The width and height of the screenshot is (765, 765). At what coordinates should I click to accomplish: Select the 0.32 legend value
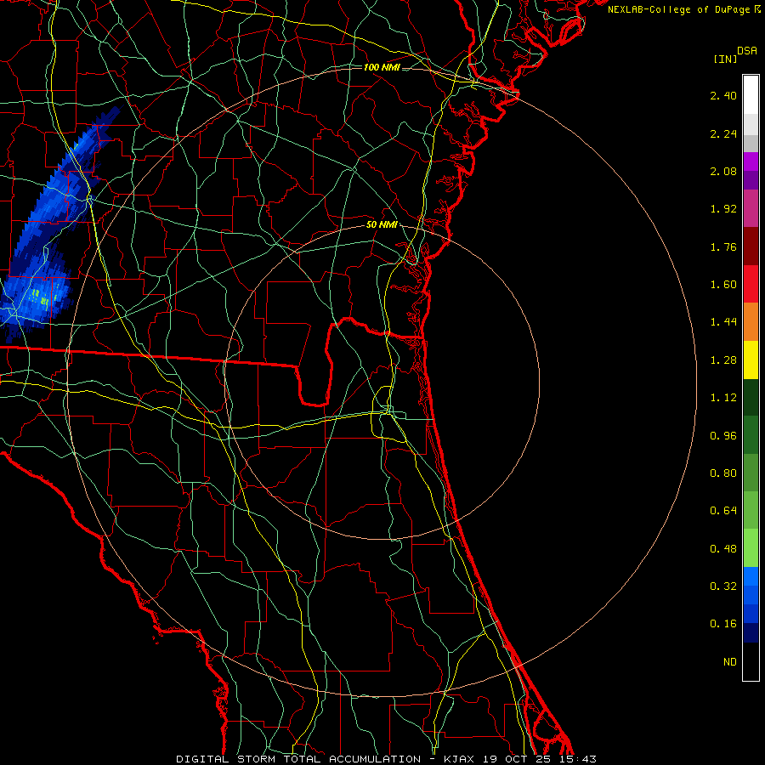(723, 586)
